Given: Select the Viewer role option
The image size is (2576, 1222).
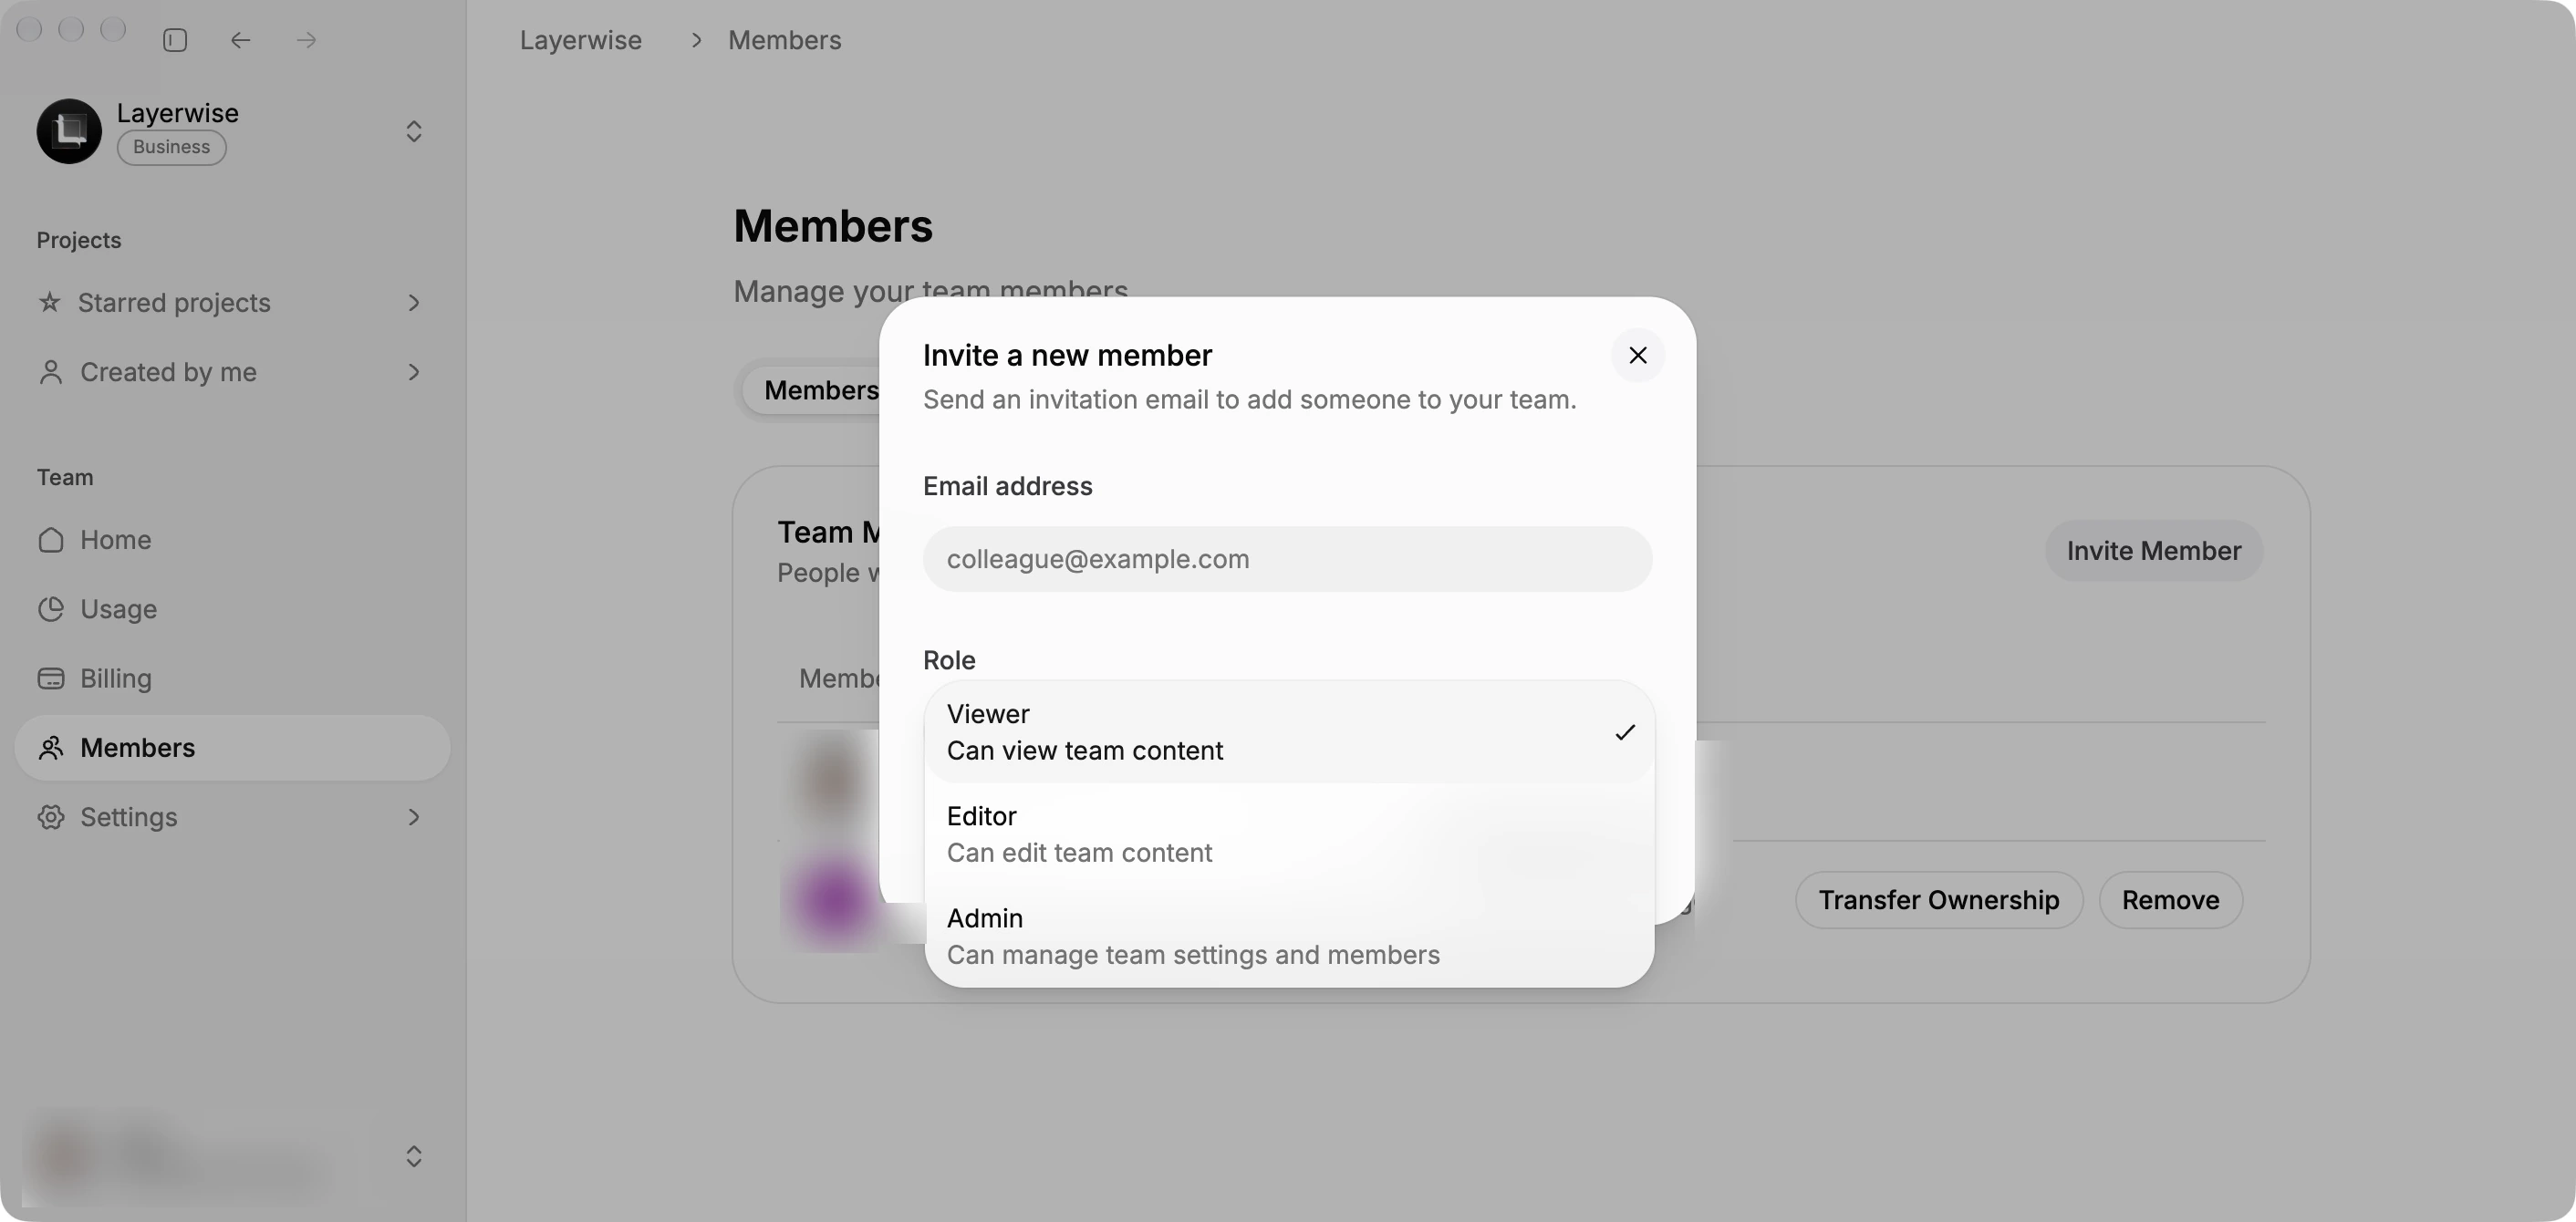Looking at the screenshot, I should click(1289, 732).
